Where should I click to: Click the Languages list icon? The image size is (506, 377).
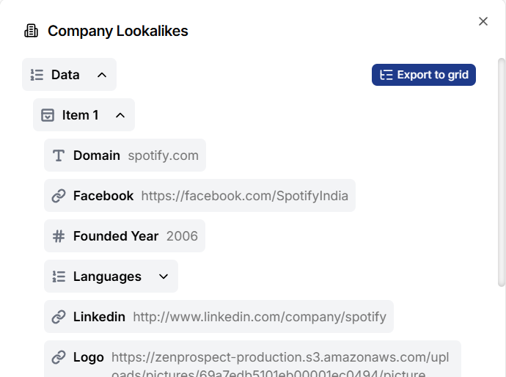click(59, 277)
